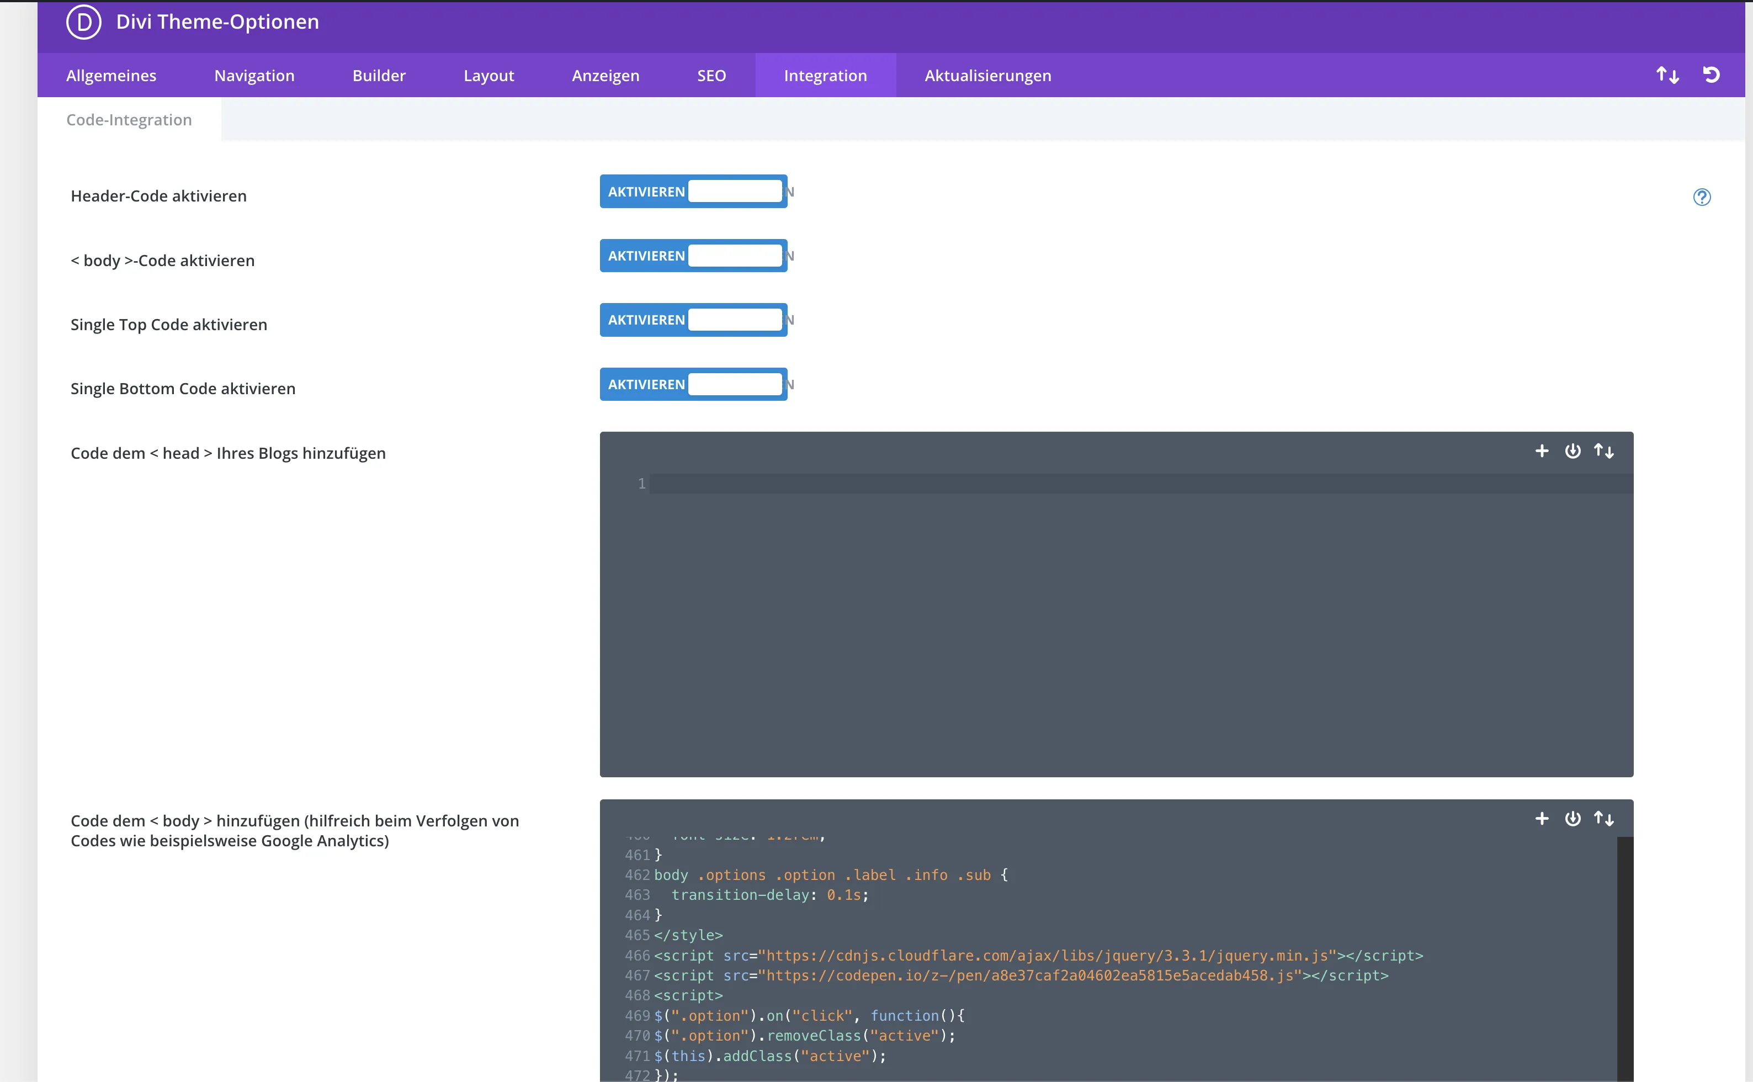
Task: Click code line 466 with the jQuery script
Action: click(1038, 956)
